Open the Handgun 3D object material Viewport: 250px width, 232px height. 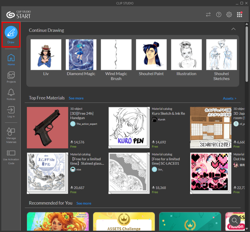(47, 128)
